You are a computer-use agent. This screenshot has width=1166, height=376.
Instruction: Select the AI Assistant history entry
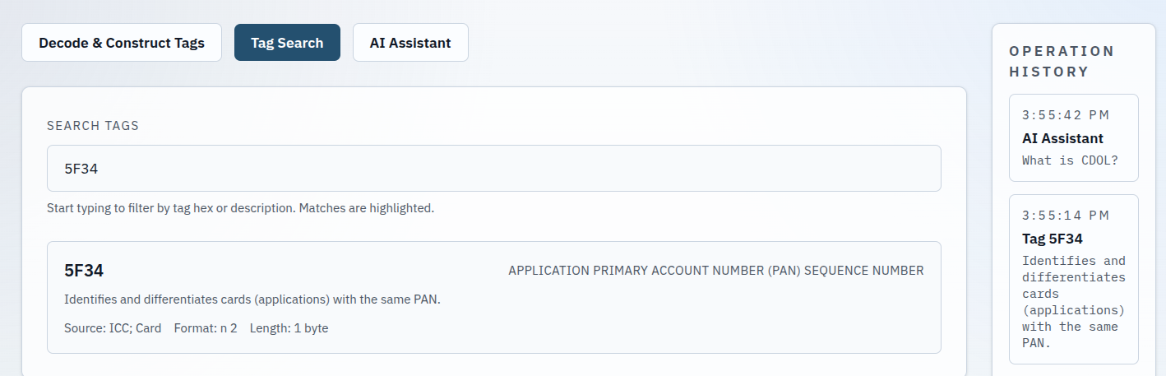click(x=1073, y=138)
